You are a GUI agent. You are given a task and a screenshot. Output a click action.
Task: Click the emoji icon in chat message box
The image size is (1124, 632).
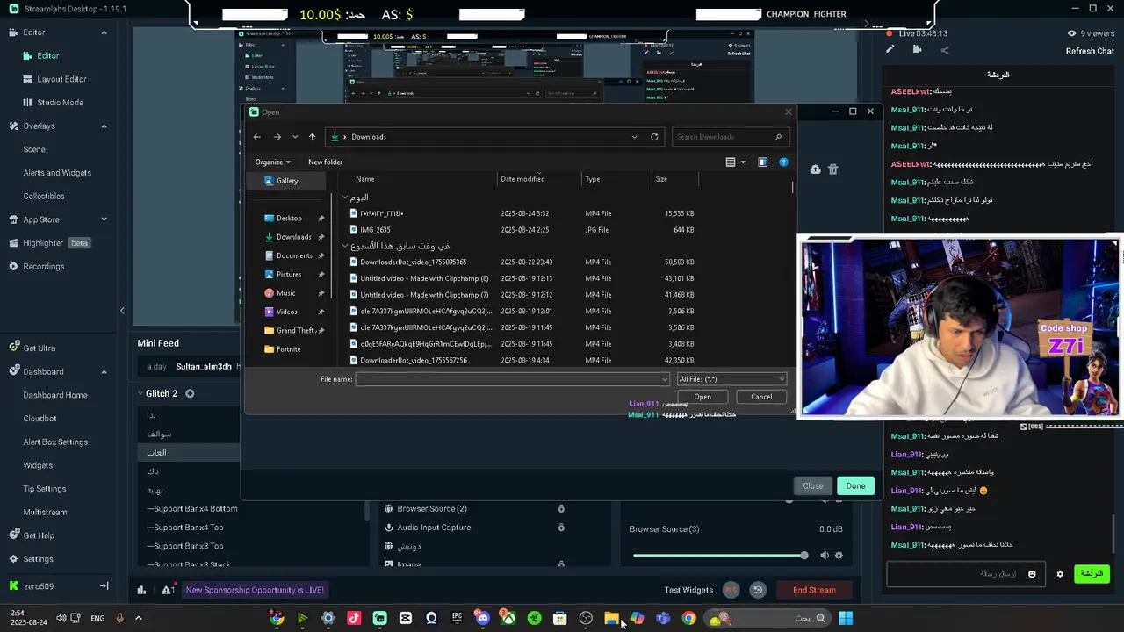pyautogui.click(x=1032, y=574)
